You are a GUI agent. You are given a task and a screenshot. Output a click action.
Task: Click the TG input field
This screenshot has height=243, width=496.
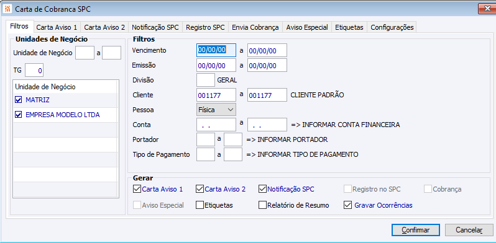point(34,70)
